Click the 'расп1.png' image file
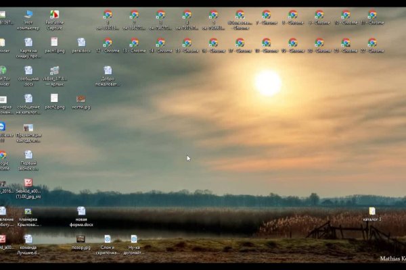 coord(54,43)
